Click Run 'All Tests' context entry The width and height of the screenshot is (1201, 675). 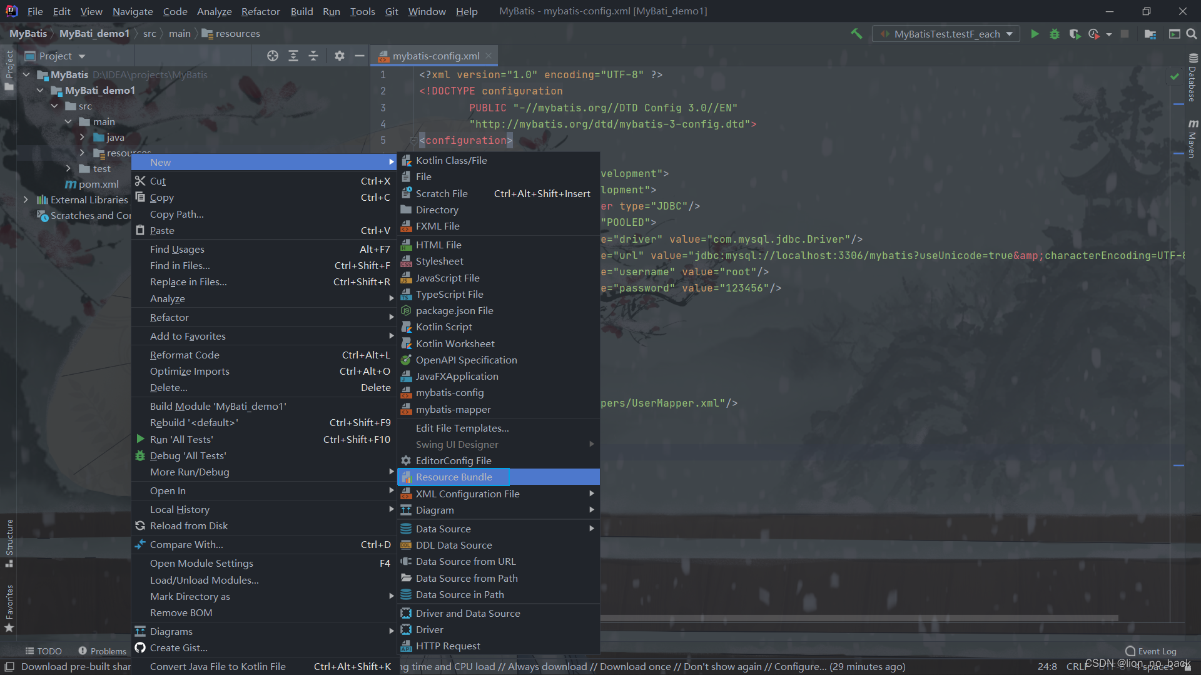264,439
